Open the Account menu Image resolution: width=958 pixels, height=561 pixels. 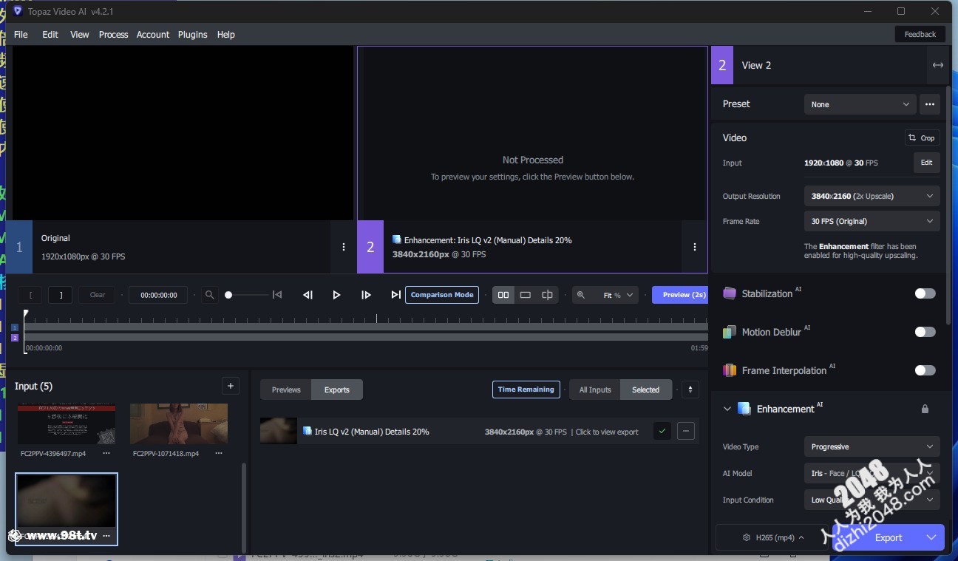click(x=153, y=34)
